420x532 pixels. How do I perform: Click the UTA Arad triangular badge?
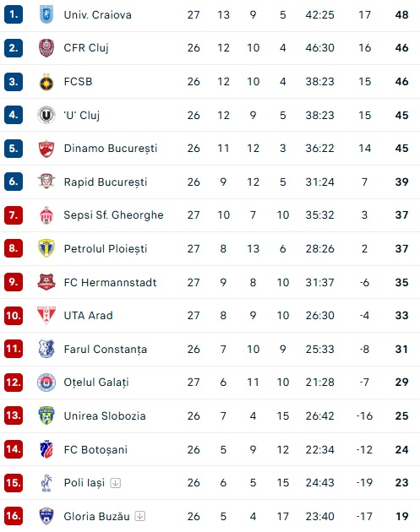pos(46,316)
